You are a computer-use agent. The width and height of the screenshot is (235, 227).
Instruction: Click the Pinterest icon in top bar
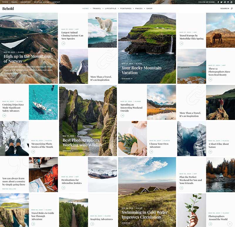[x=228, y=2]
